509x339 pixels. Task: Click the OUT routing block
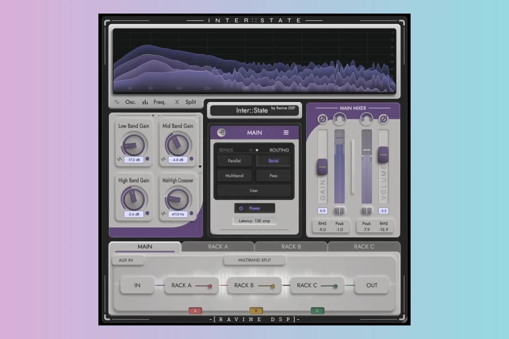pos(372,285)
